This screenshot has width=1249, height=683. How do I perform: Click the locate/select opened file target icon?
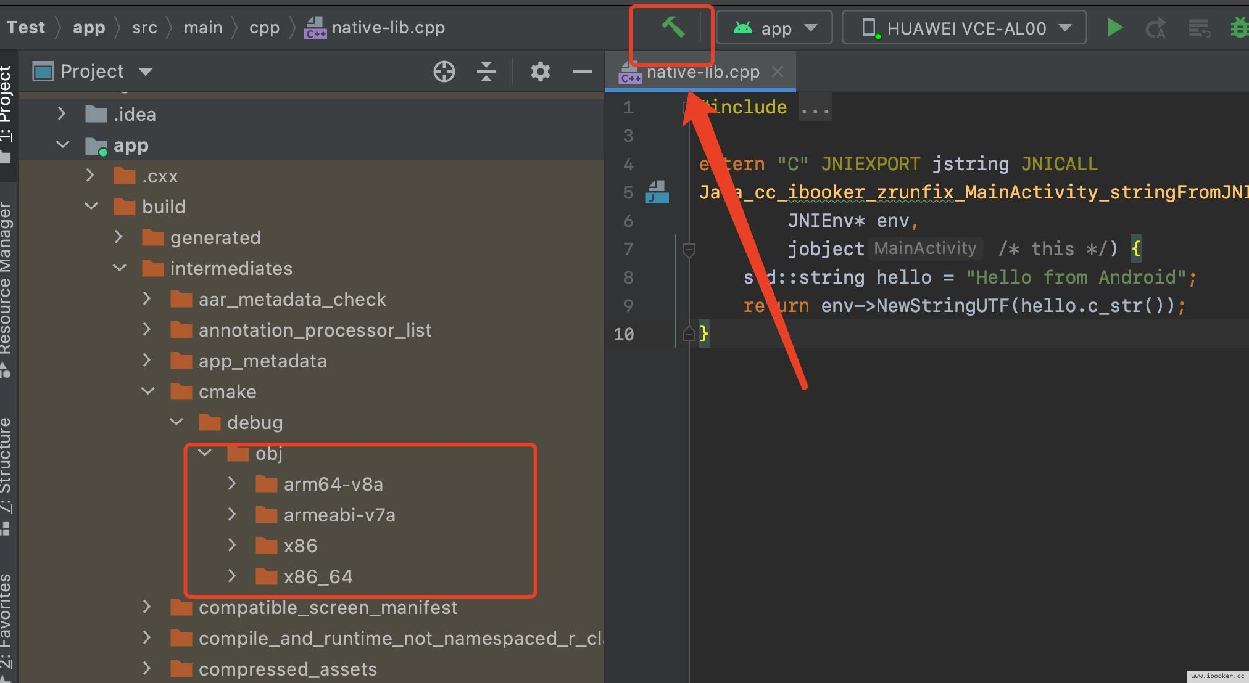(444, 72)
